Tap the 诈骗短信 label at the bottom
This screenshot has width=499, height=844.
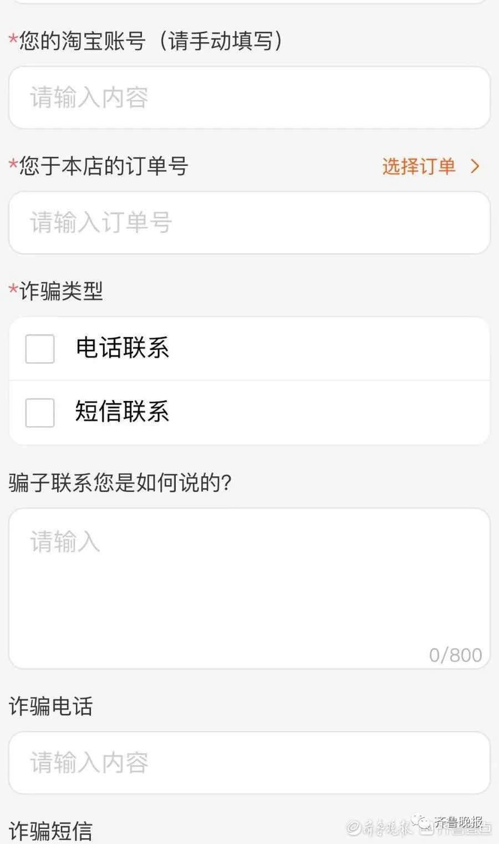(51, 831)
